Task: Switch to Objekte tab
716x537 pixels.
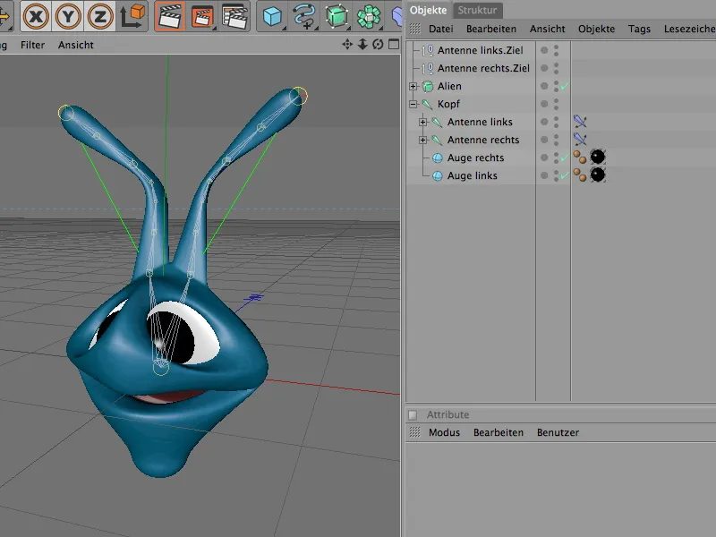Action: 428,10
